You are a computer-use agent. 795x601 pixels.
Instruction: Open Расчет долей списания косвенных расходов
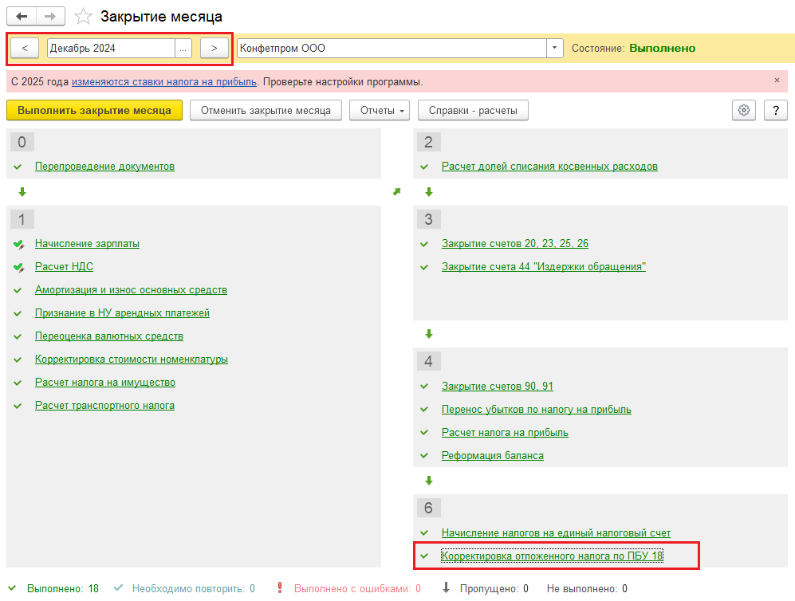pos(549,167)
